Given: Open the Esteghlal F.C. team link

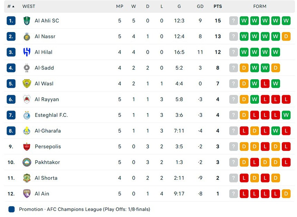Looking at the screenshot, I should point(51,115).
